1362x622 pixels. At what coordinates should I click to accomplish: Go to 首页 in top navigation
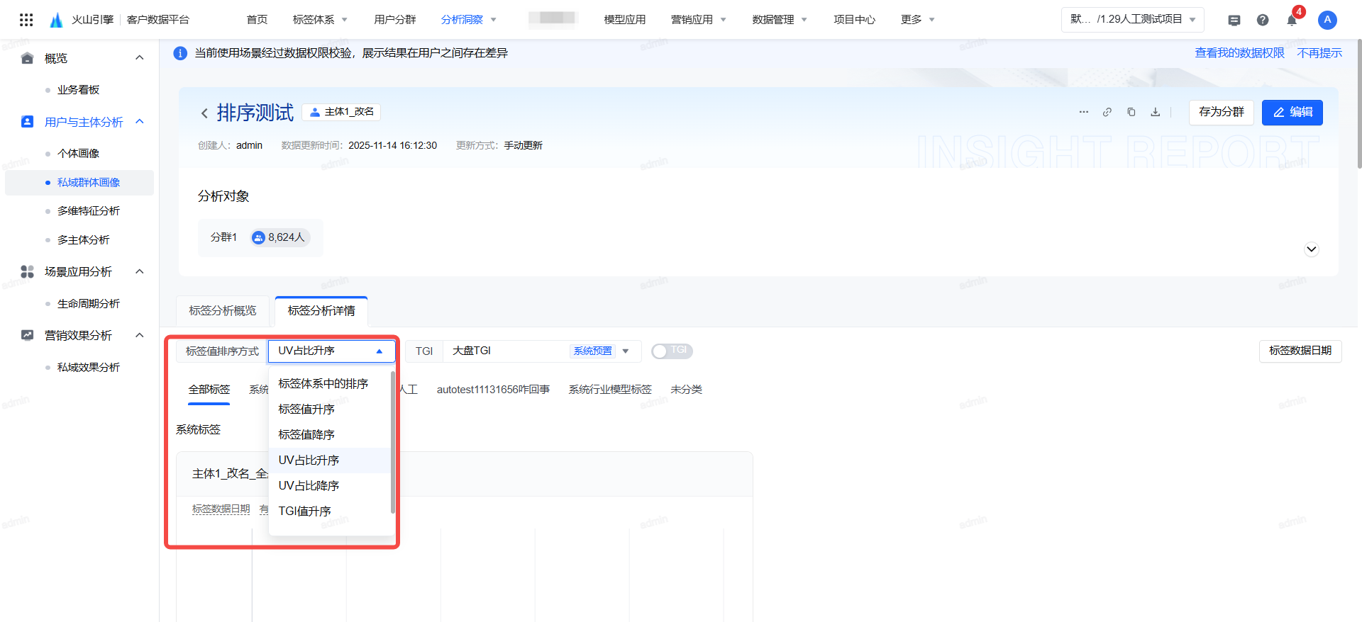coord(257,20)
